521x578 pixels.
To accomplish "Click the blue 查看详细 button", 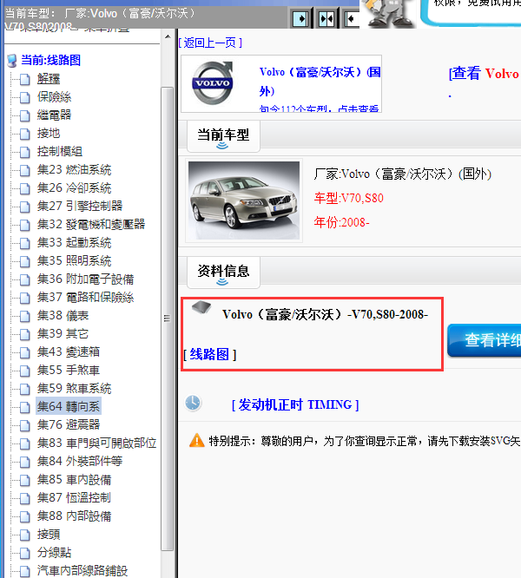I will [x=485, y=340].
